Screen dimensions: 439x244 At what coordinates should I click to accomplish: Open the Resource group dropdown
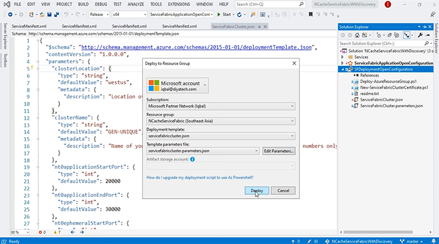tap(221, 121)
